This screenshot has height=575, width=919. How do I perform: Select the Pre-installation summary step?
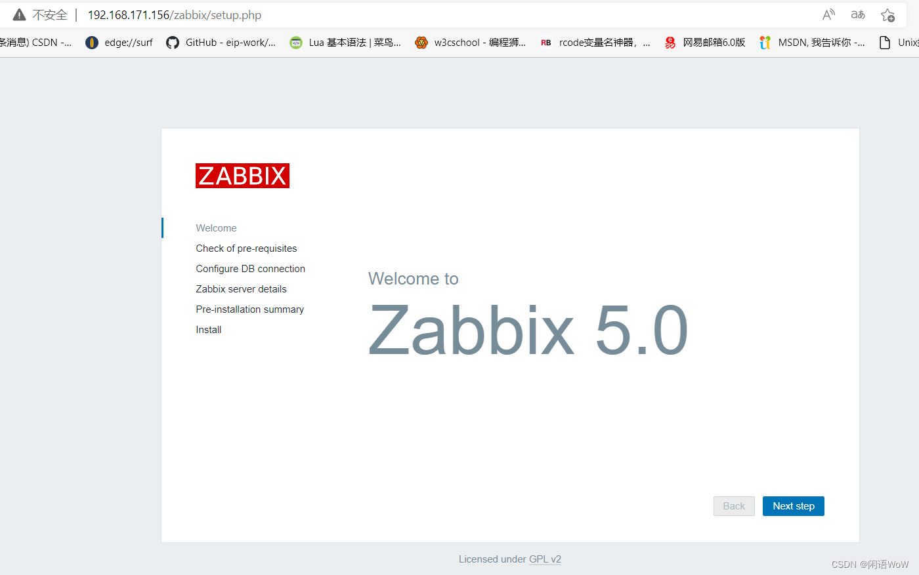point(249,309)
